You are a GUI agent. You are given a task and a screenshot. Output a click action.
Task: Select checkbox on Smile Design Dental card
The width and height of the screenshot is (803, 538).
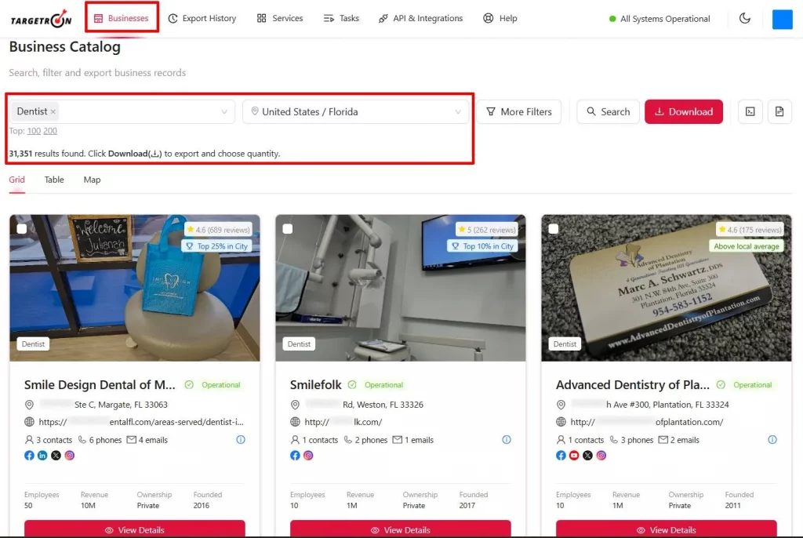click(21, 229)
